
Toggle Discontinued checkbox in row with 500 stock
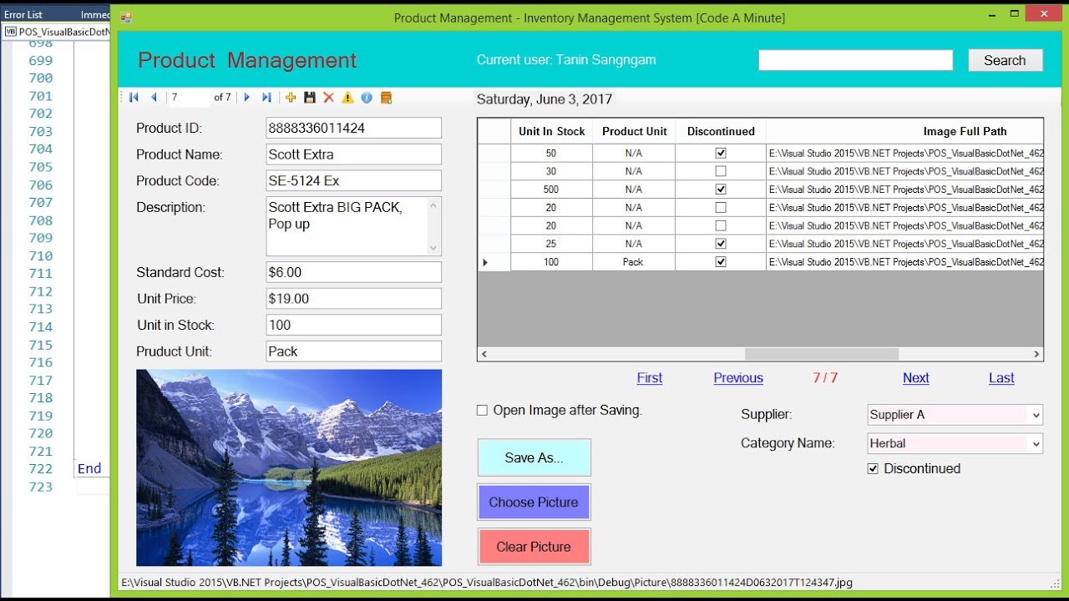pos(721,189)
